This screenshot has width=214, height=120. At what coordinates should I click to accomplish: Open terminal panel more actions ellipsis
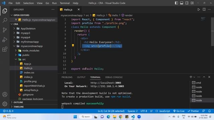pyautogui.click(x=199, y=77)
